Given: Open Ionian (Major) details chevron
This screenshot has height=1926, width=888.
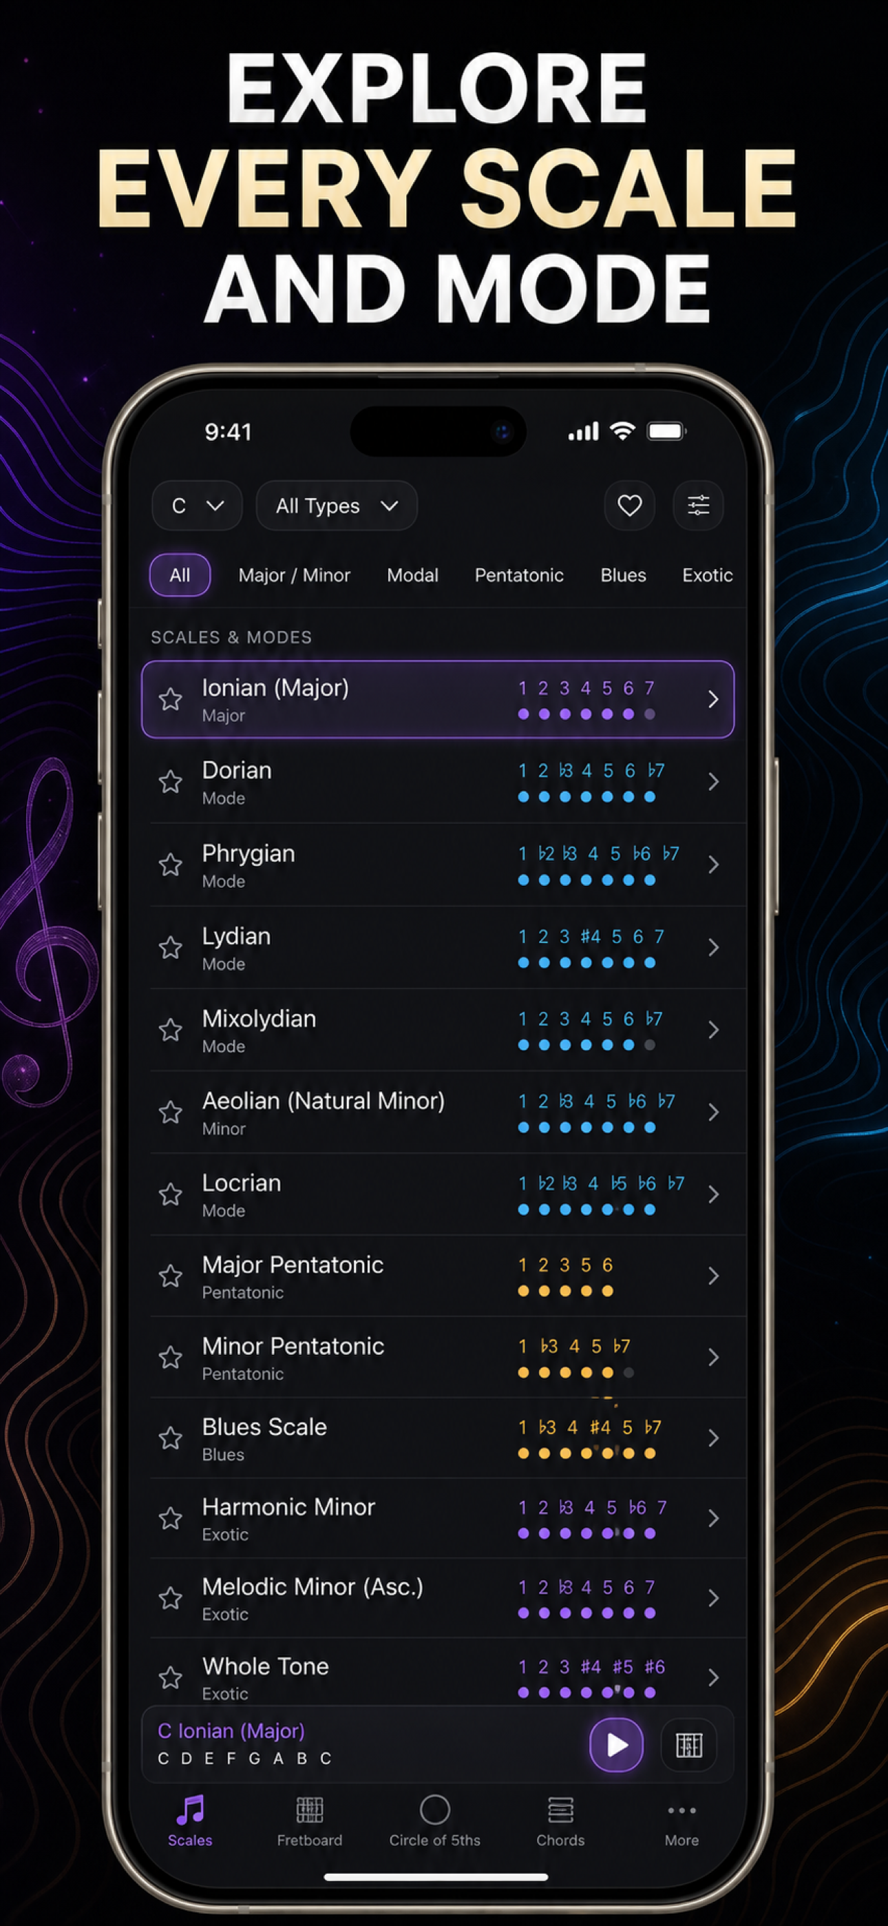Looking at the screenshot, I should [713, 700].
